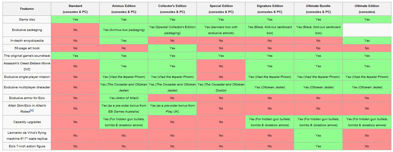Screen dimensions: 393x152
Task: Select the 'Yes (Armor of Altair)' cell
Action: point(124,98)
